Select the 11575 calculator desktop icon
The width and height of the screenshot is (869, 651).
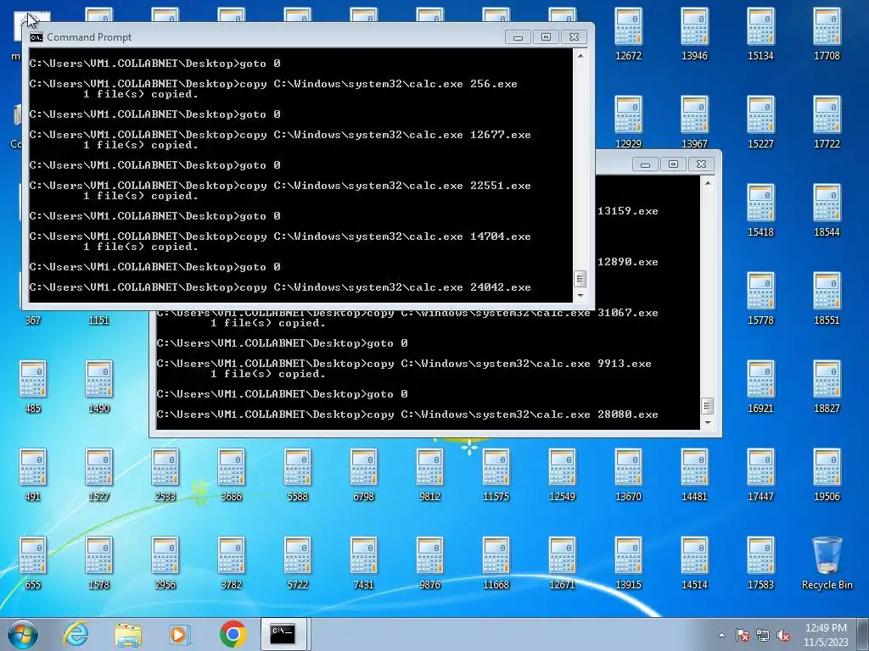(496, 475)
